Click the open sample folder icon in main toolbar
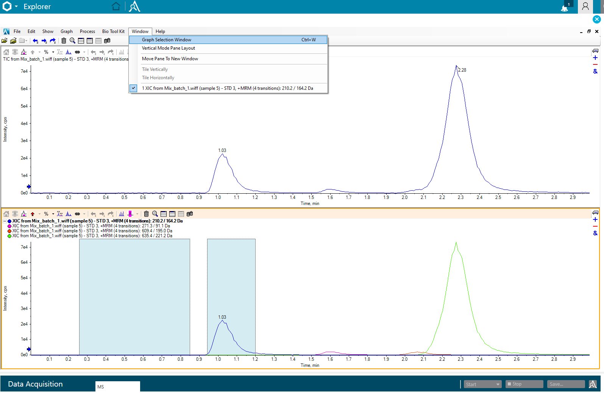 click(x=5, y=41)
